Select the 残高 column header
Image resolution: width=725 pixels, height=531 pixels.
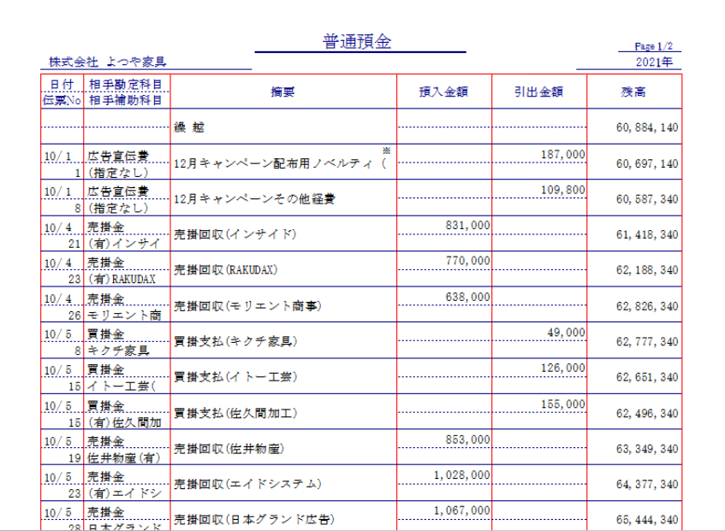tap(633, 91)
